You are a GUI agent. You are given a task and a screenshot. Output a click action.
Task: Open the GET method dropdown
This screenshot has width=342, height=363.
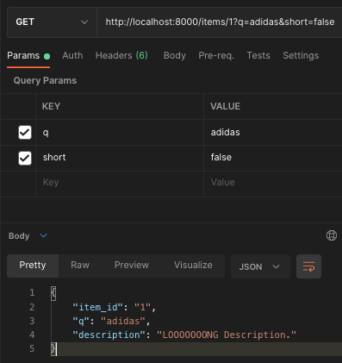pos(52,22)
